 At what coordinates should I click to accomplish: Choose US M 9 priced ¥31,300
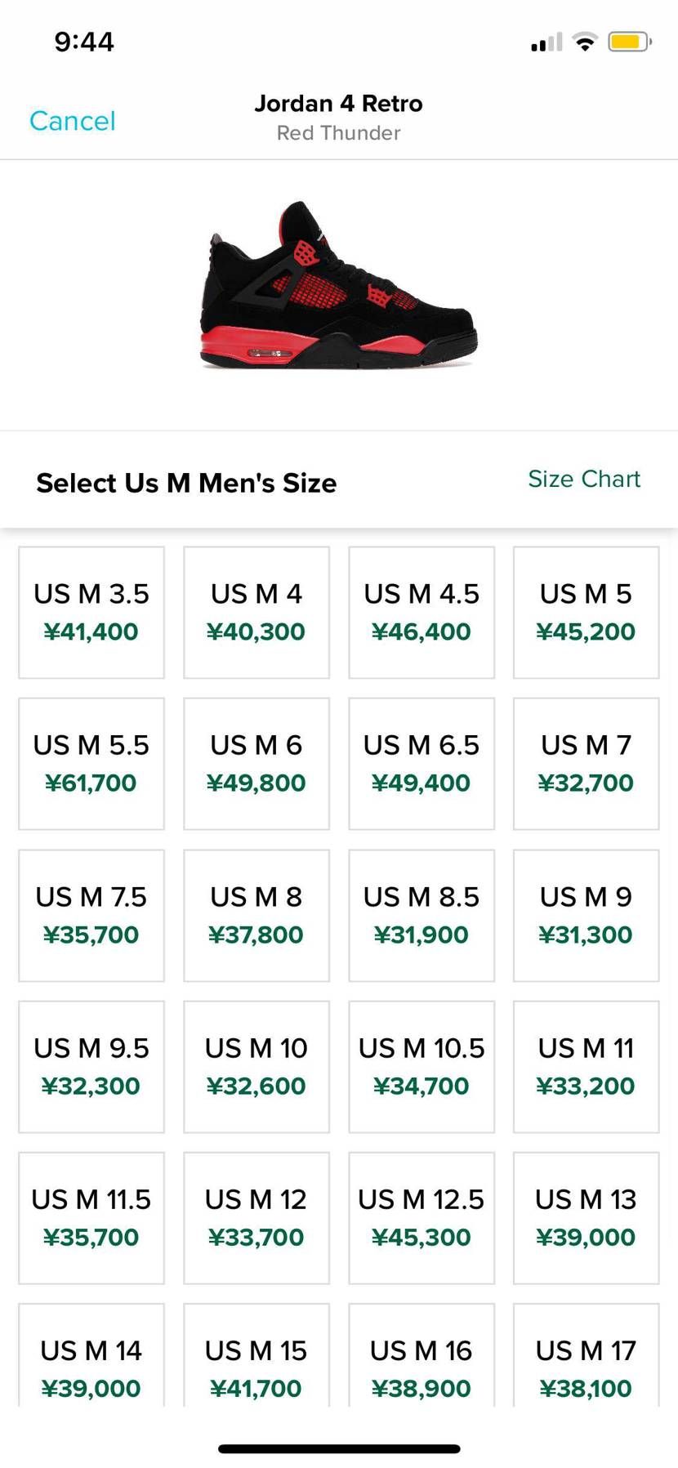(587, 916)
